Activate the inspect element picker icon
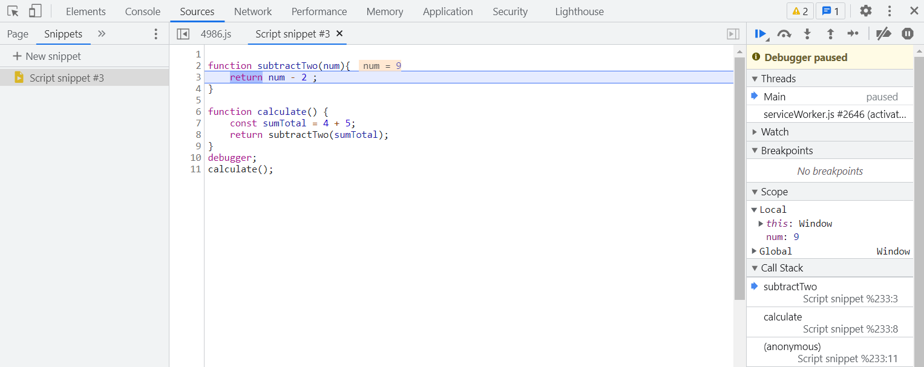Screen dimensions: 924x367 (13, 11)
